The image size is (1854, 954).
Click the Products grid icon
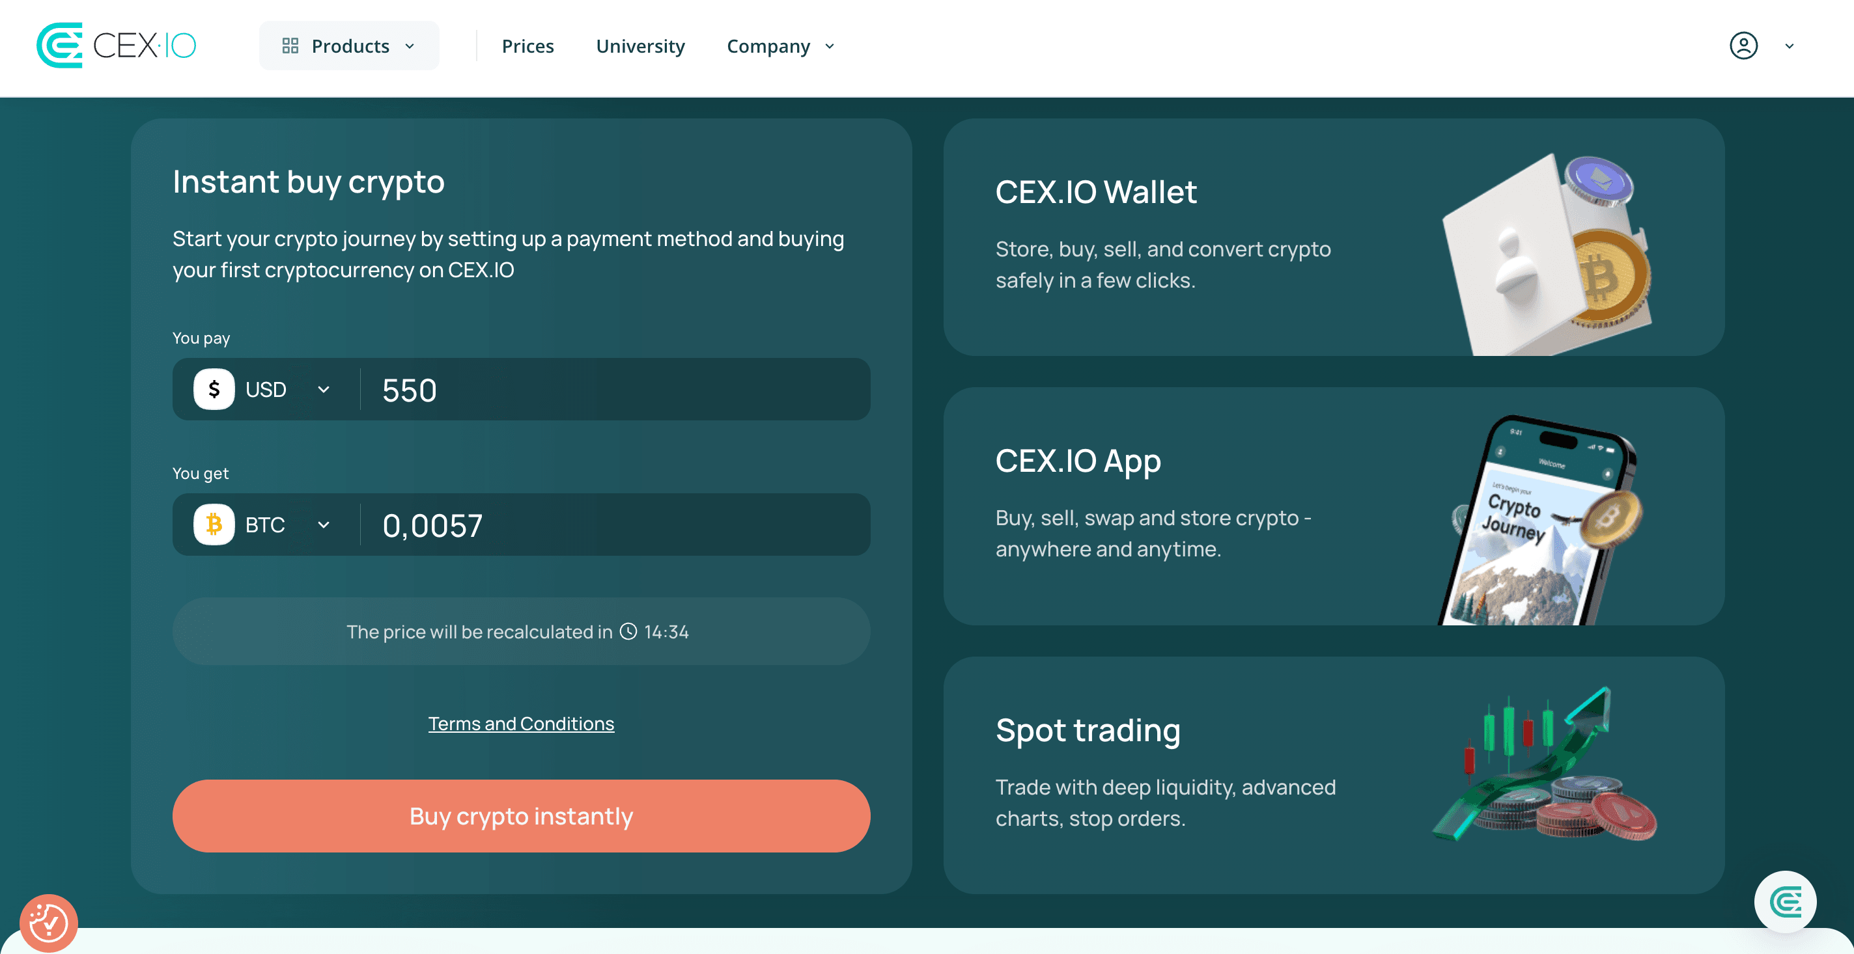pos(290,46)
